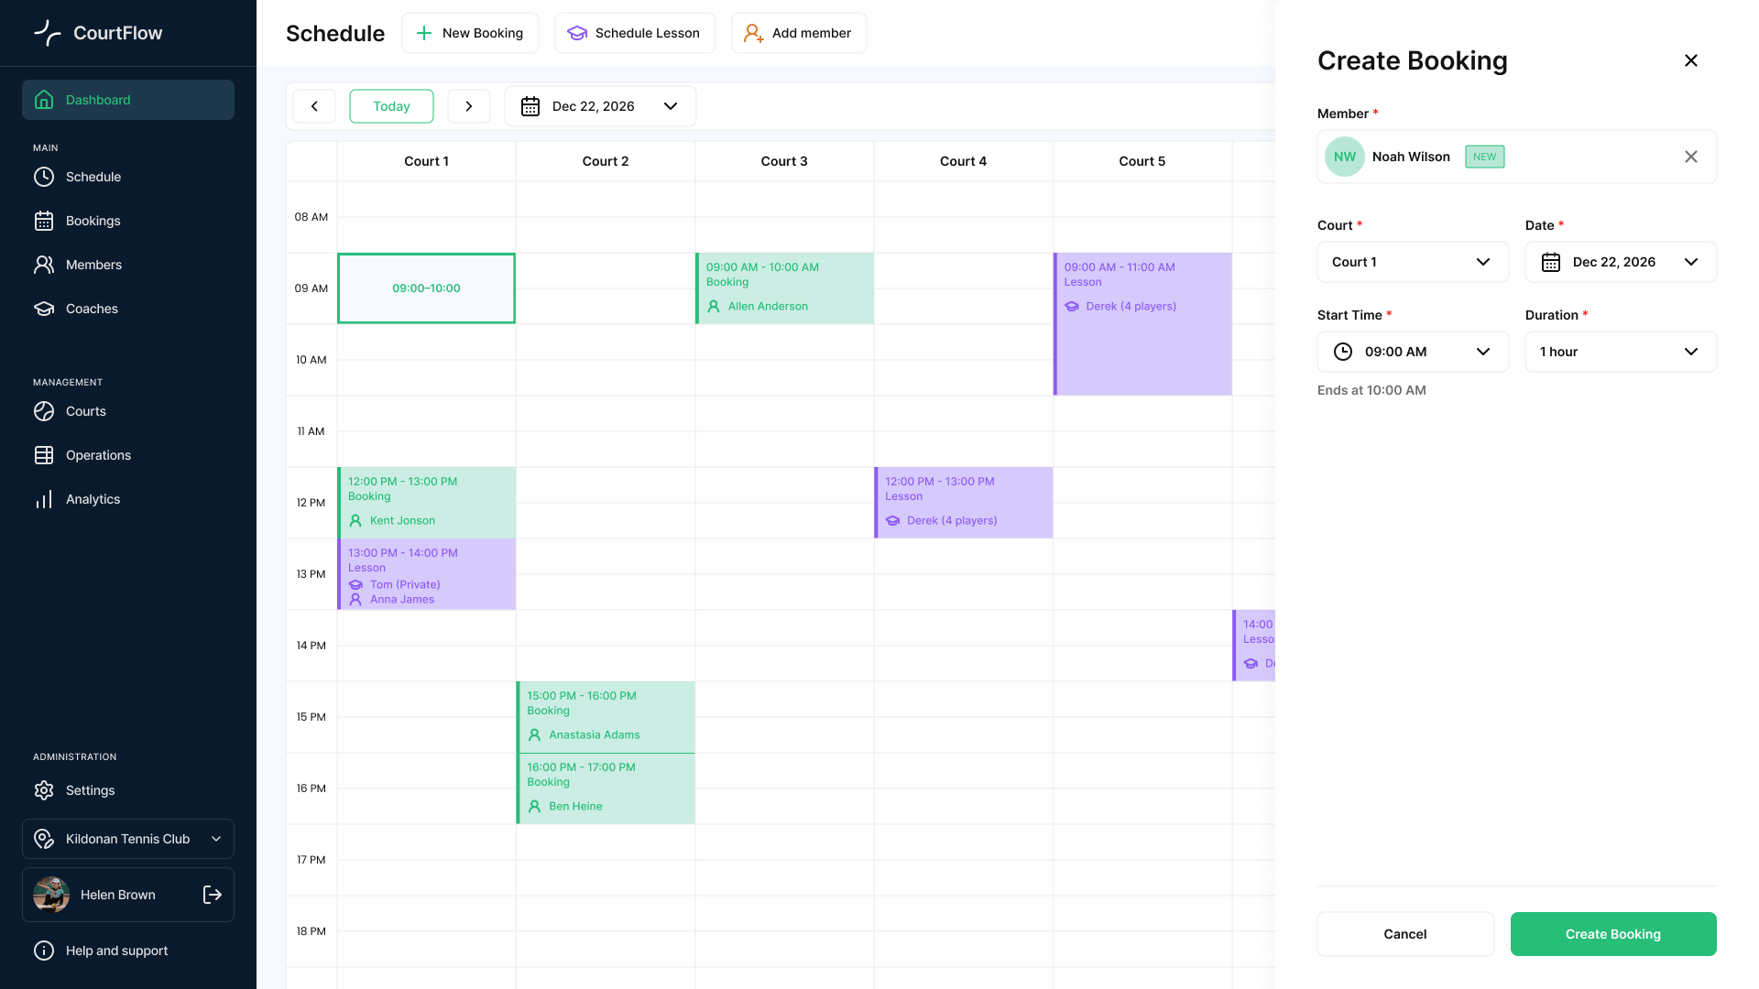The image size is (1759, 989).
Task: Go to next day with right arrow
Action: 469,106
